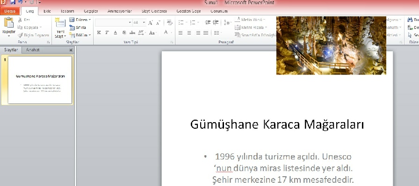Image resolution: width=419 pixels, height=186 pixels.
Task: Open the Yazı Tipi font dialog launcher
Action: pyautogui.click(x=172, y=42)
